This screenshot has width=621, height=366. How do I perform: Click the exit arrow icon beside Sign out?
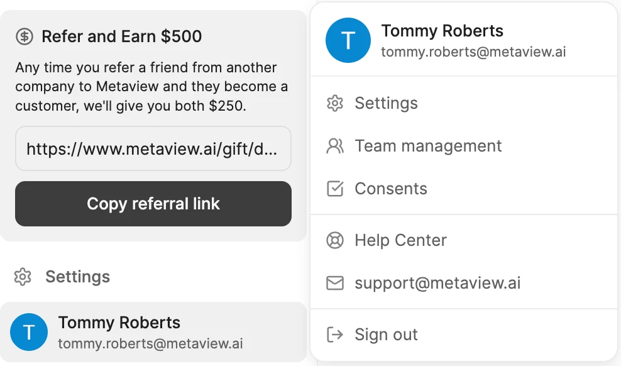(x=334, y=335)
